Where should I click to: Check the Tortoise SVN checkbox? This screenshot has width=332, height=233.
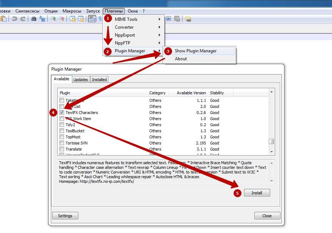(62, 143)
